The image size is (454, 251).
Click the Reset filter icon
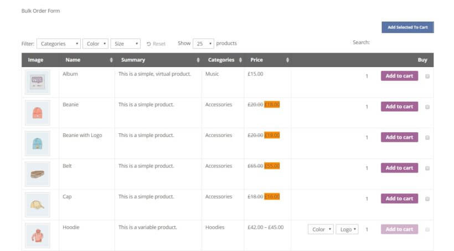pos(148,44)
